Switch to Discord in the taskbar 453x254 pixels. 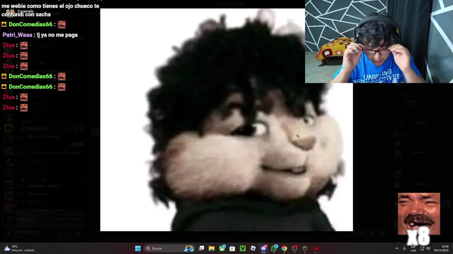(x=263, y=248)
